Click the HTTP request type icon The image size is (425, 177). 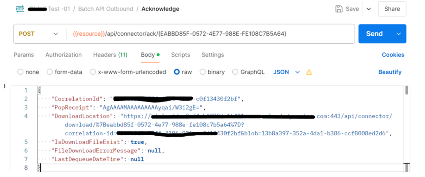(x=20, y=9)
